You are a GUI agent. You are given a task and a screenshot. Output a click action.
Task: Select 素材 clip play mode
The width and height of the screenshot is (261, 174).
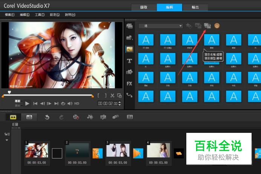(18, 106)
